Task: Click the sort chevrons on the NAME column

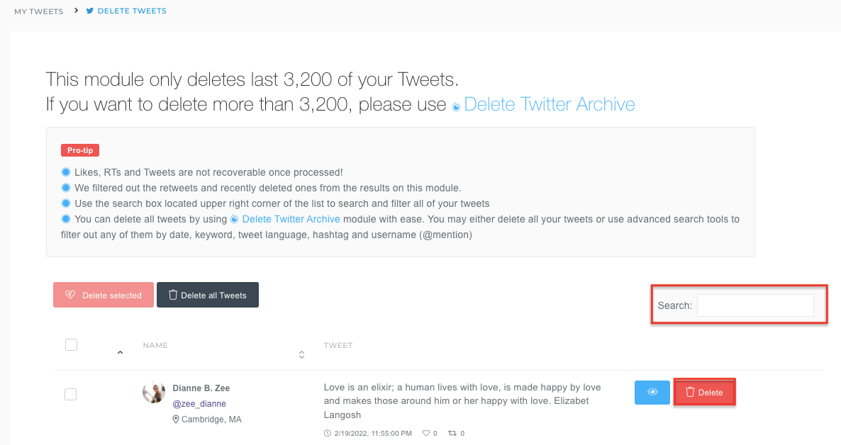Action: click(301, 354)
